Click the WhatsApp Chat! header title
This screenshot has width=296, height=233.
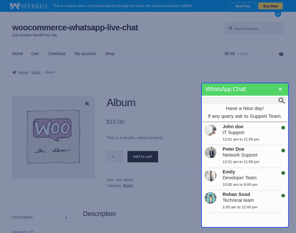[x=226, y=89]
